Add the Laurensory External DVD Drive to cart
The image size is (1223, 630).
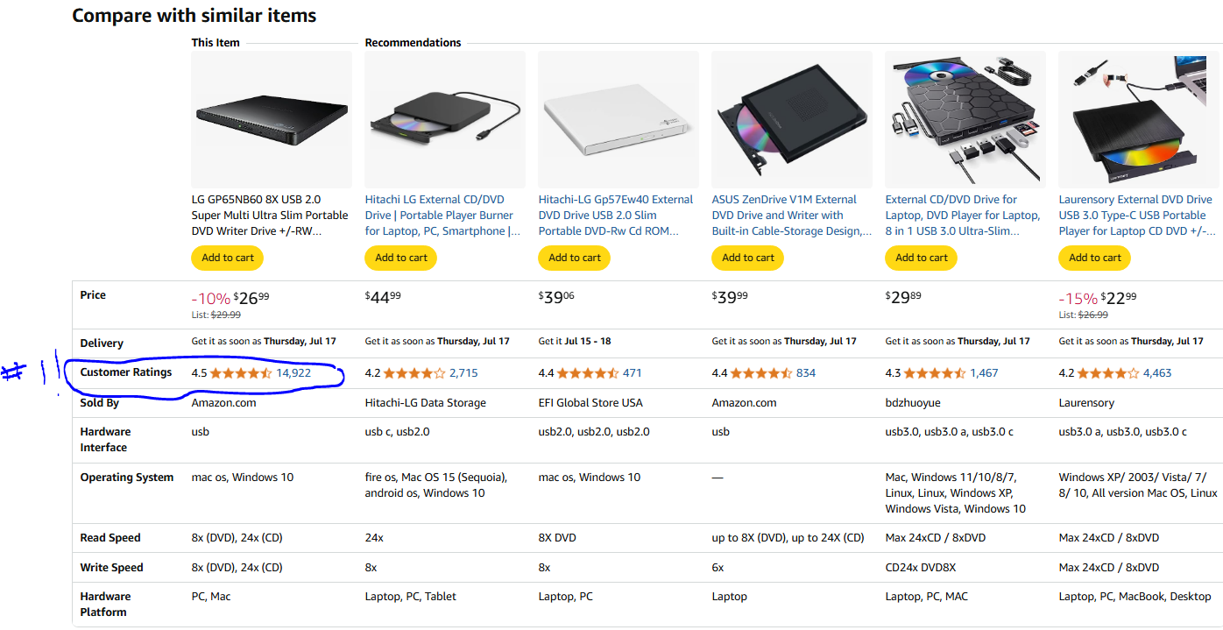click(1095, 258)
